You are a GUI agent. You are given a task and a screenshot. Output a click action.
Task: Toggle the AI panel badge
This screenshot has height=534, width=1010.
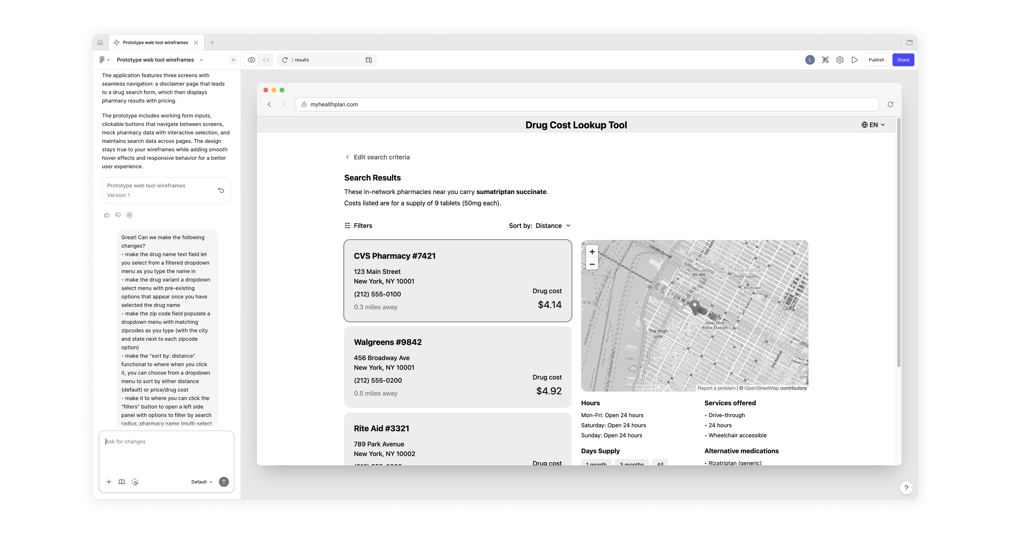(233, 60)
